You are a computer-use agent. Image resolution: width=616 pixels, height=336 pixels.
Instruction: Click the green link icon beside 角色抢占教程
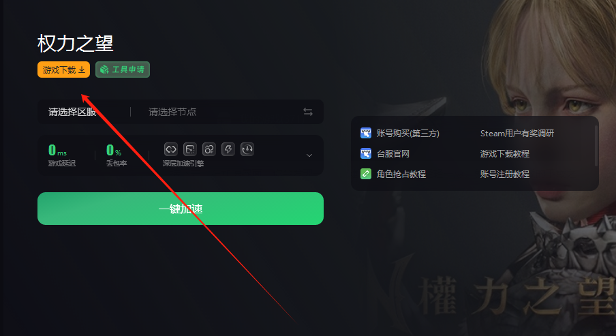point(366,174)
